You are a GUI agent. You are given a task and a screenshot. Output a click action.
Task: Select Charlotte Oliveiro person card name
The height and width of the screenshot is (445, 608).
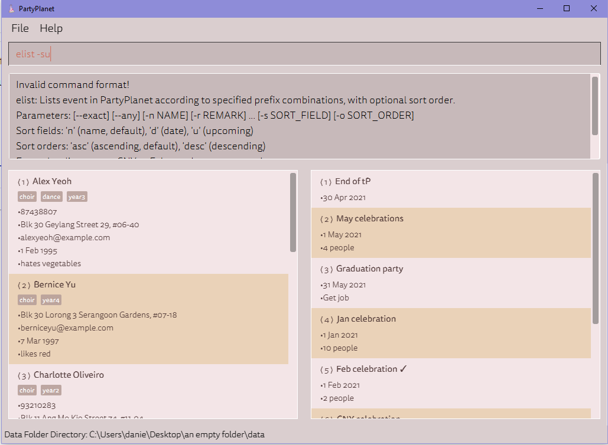[x=69, y=375]
